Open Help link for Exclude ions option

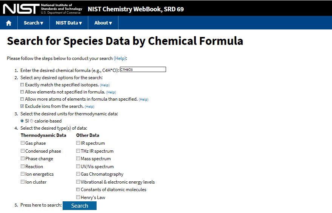pos(89,107)
